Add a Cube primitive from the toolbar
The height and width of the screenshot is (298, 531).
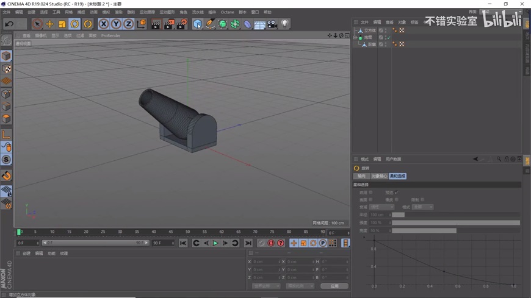click(x=197, y=24)
